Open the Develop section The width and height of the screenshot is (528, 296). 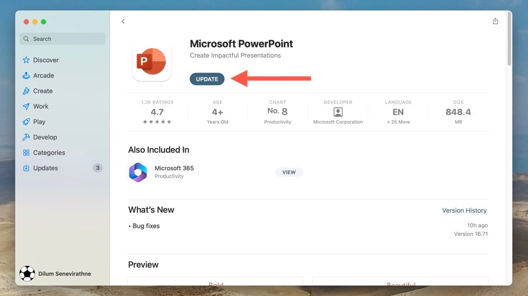click(x=45, y=137)
